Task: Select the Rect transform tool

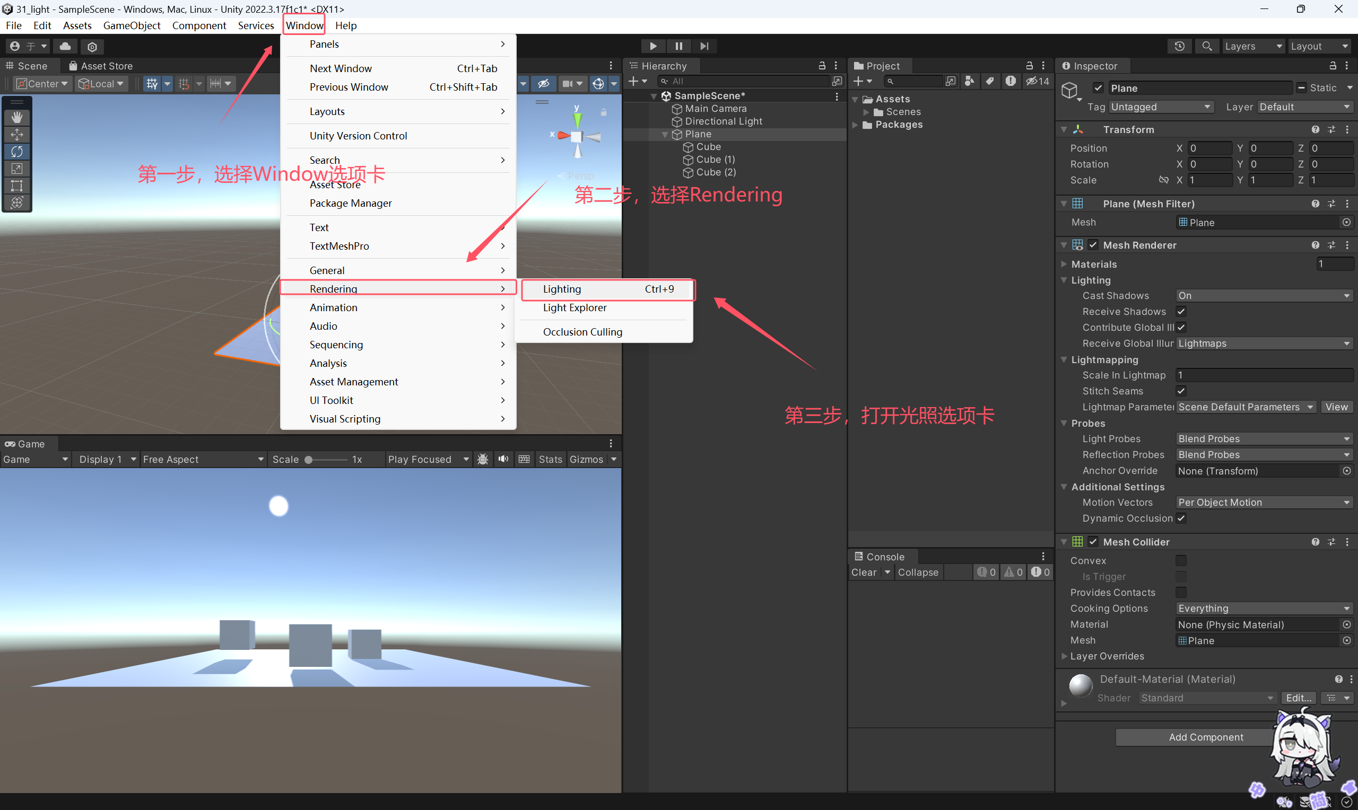Action: (17, 186)
